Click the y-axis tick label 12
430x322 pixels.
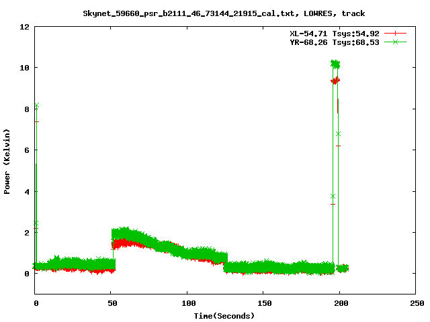pyautogui.click(x=24, y=27)
